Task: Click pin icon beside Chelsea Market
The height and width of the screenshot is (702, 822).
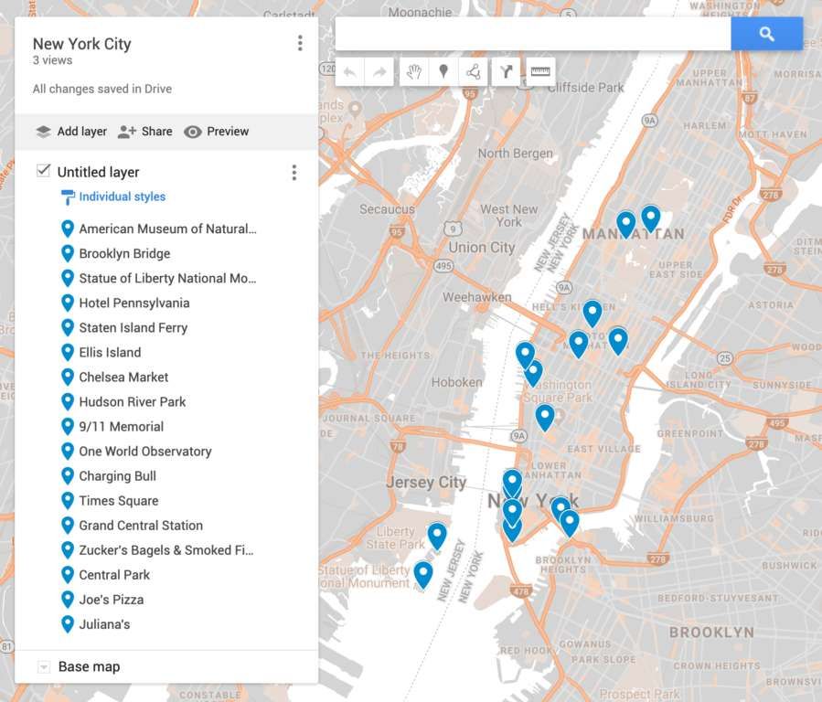Action: pos(68,378)
